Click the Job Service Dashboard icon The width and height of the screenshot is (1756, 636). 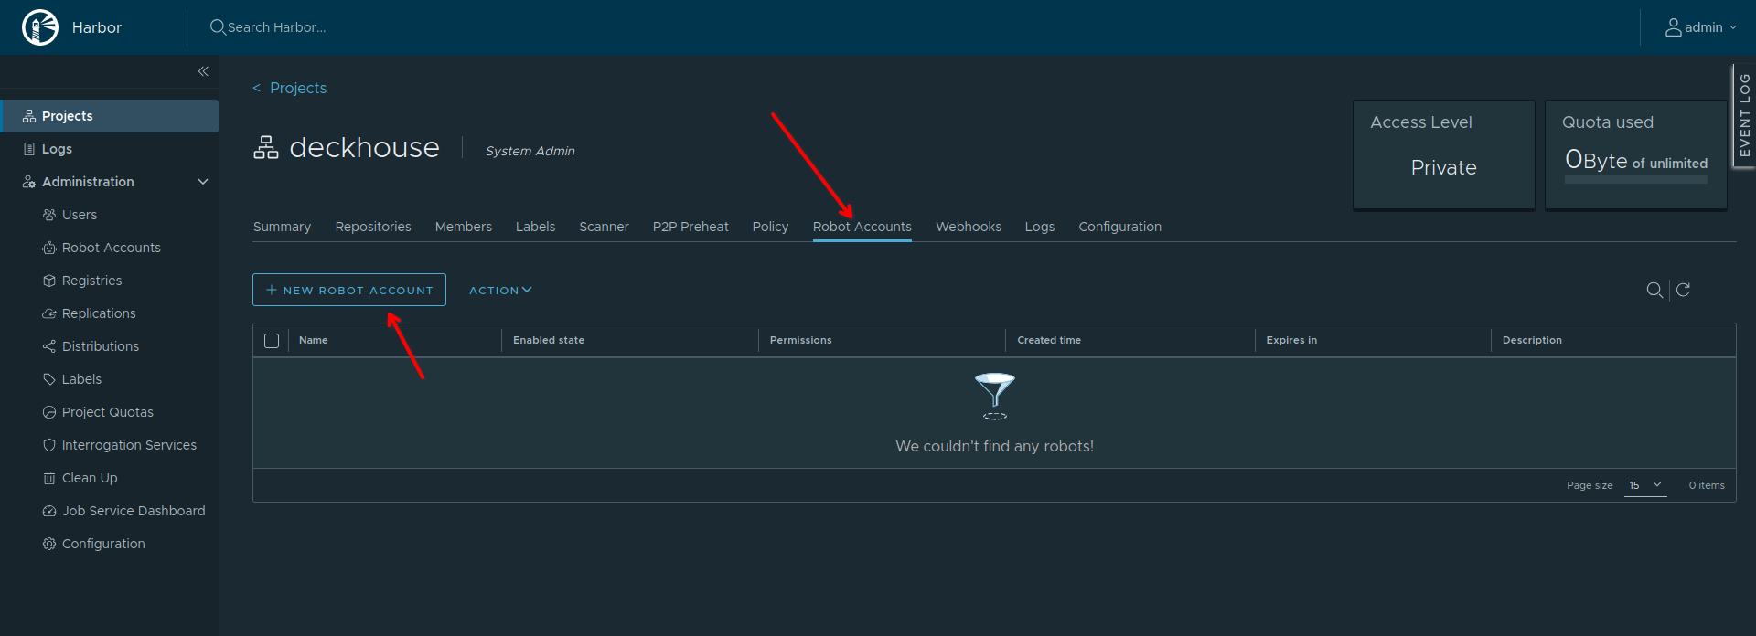49,511
